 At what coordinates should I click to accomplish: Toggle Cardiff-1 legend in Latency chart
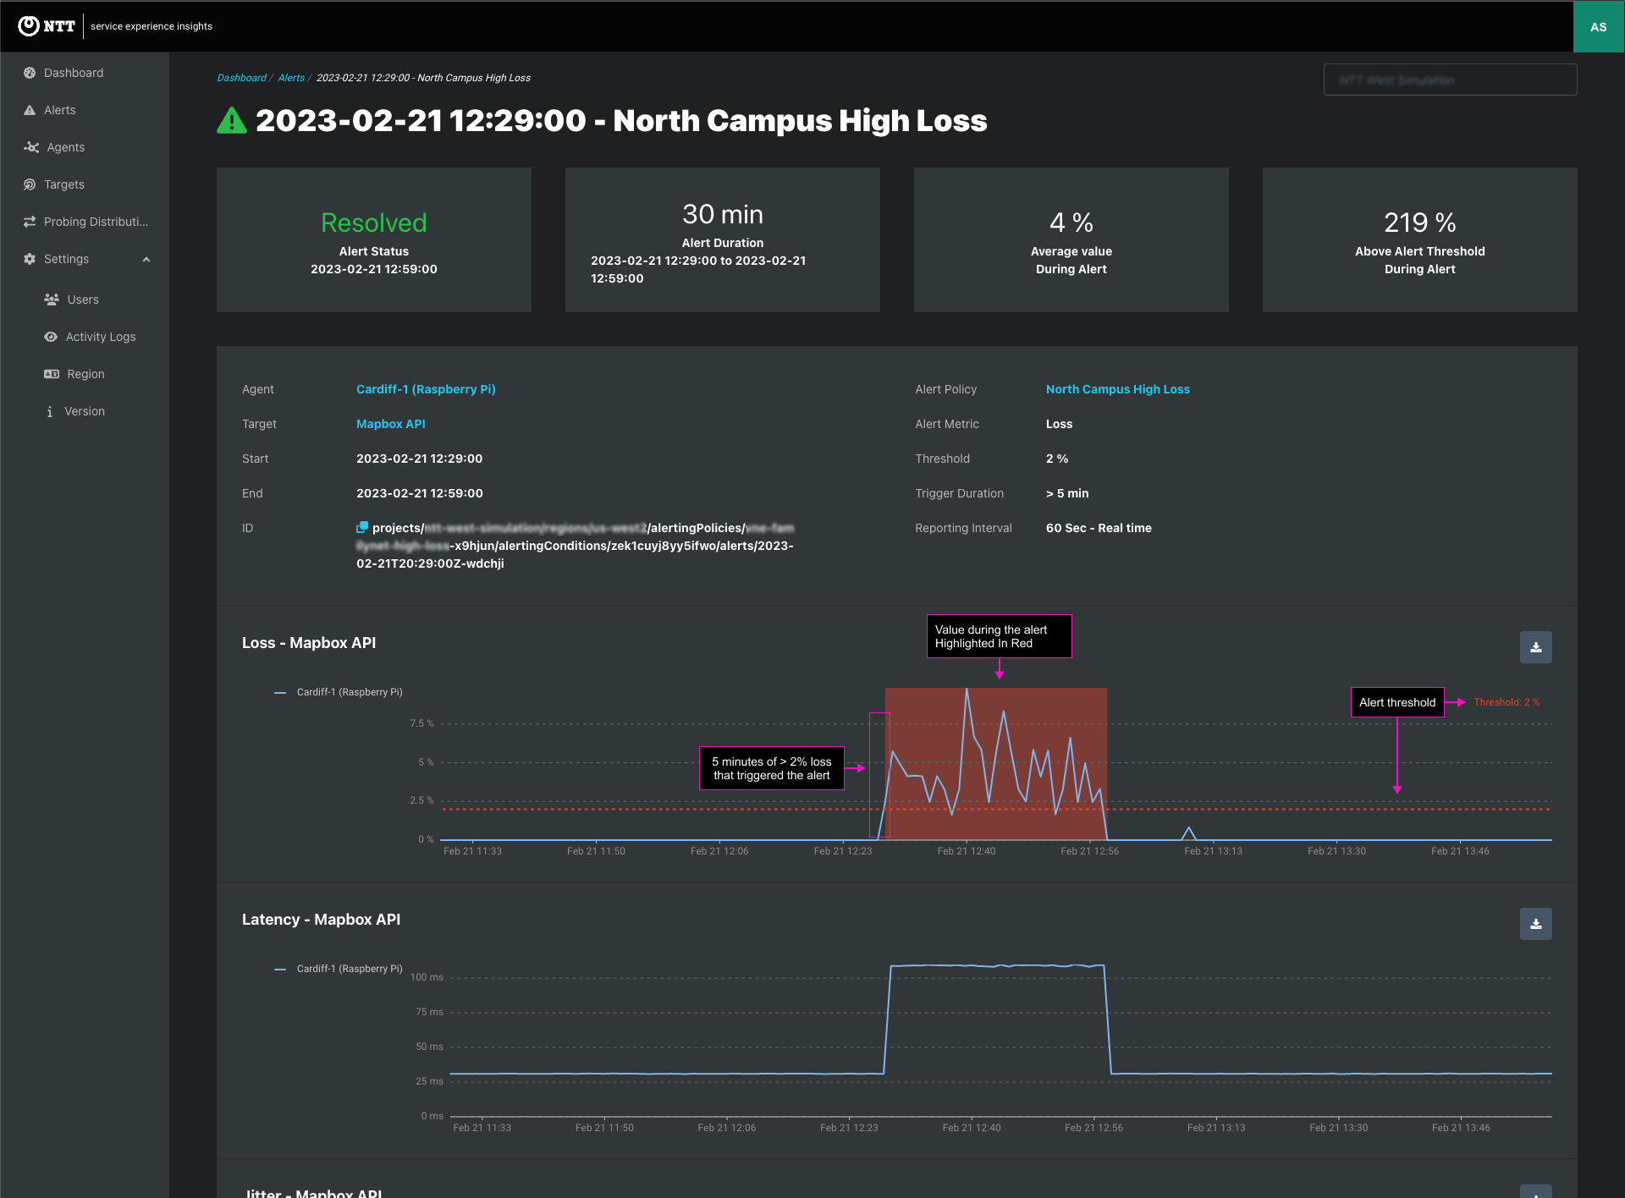click(x=339, y=969)
